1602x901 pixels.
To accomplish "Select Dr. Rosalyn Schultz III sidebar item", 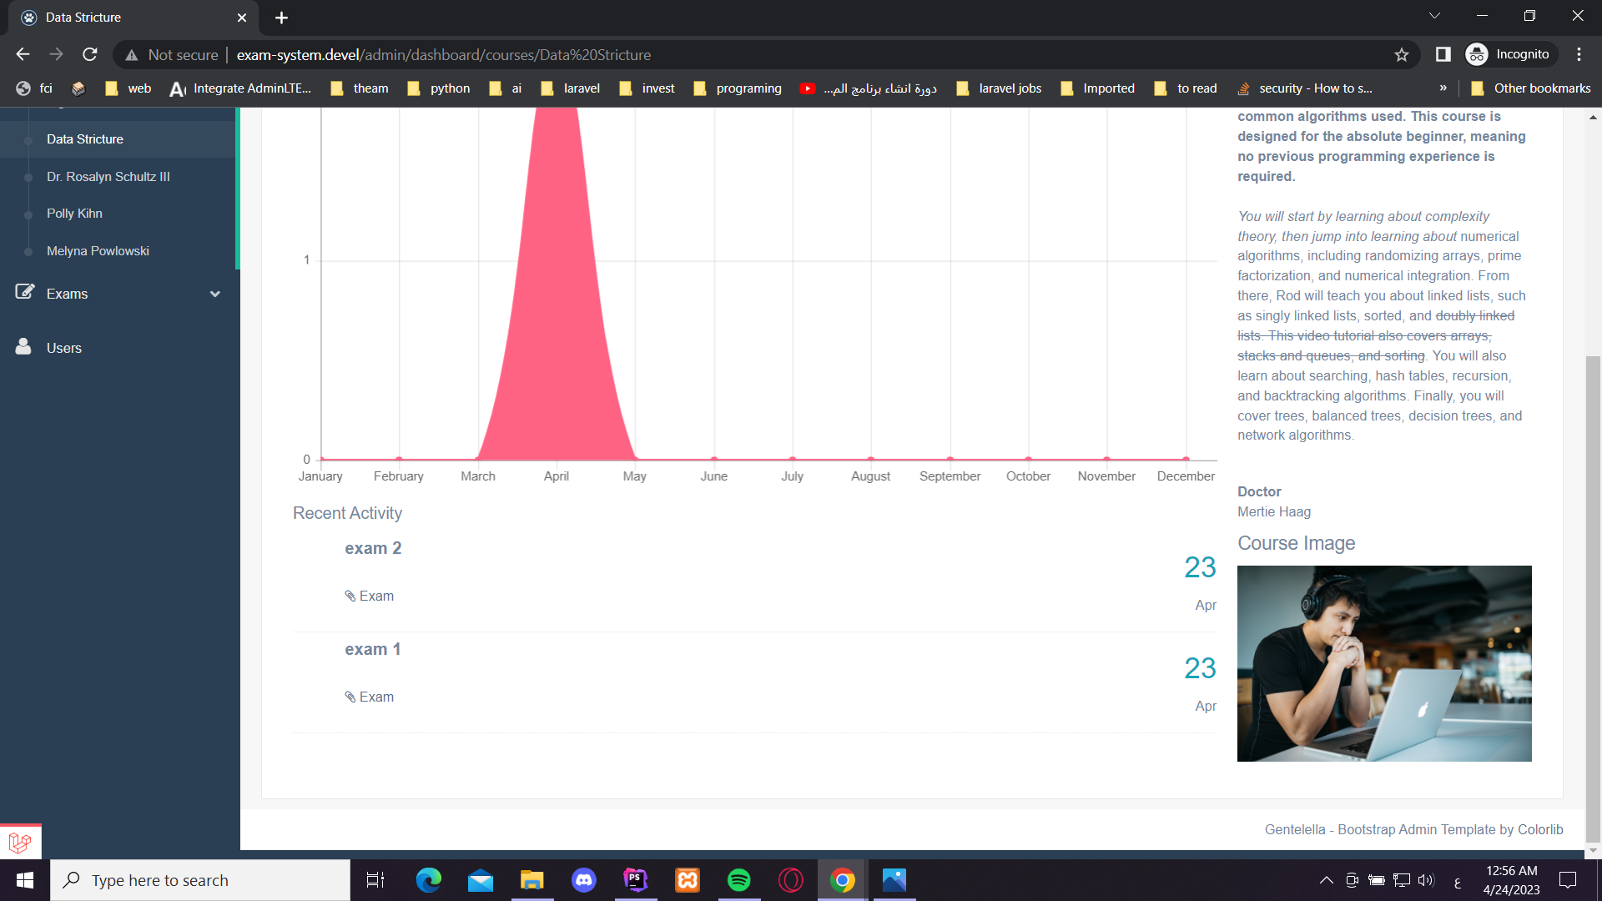I will pyautogui.click(x=108, y=177).
